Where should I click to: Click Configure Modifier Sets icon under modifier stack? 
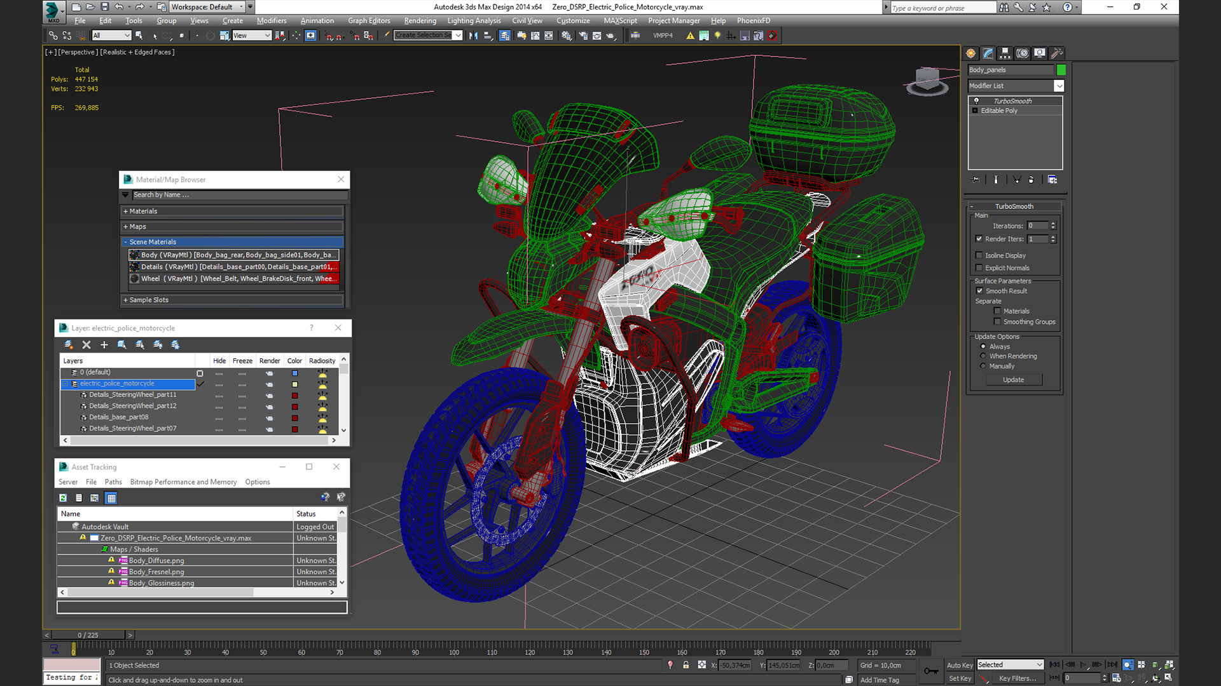coord(1052,180)
